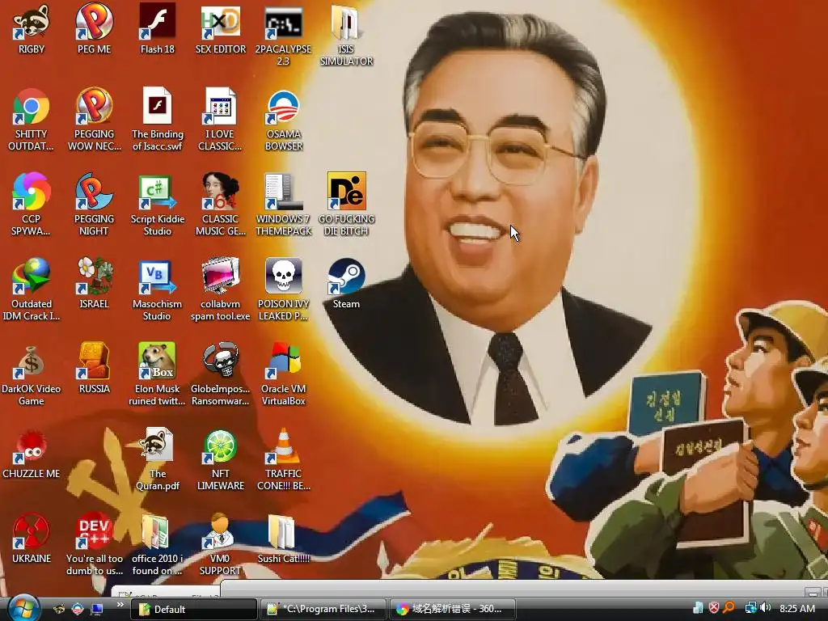828x621 pixels.
Task: Launch the OSAMA BOWSER shortcut
Action: 284,120
